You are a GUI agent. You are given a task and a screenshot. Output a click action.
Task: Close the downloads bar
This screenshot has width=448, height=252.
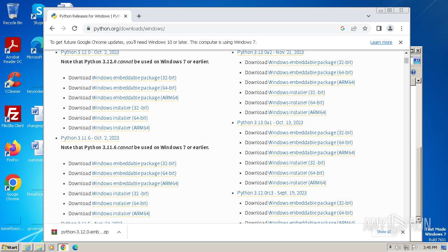pos(403,232)
